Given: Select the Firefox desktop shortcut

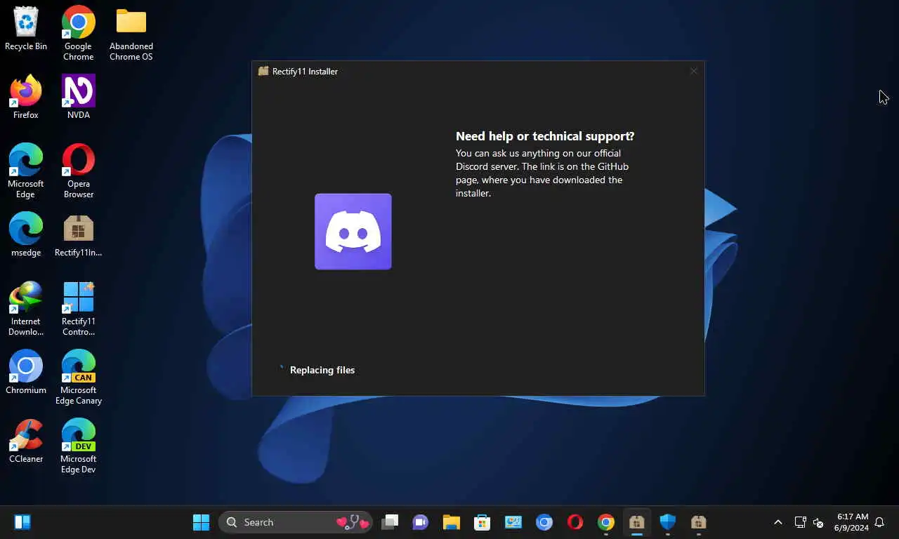Looking at the screenshot, I should pyautogui.click(x=26, y=97).
